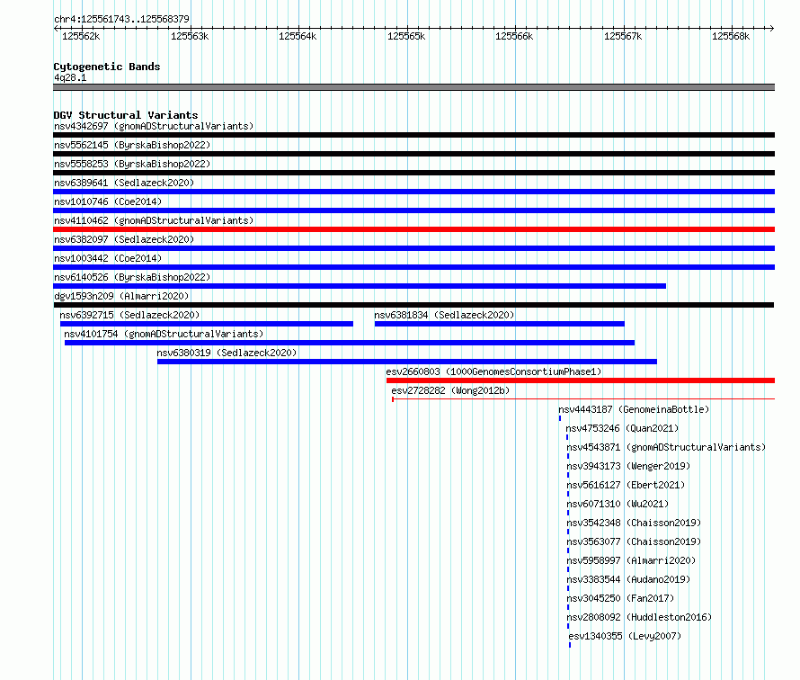
Task: Select the red esv2660803 variant bar
Action: (581, 380)
